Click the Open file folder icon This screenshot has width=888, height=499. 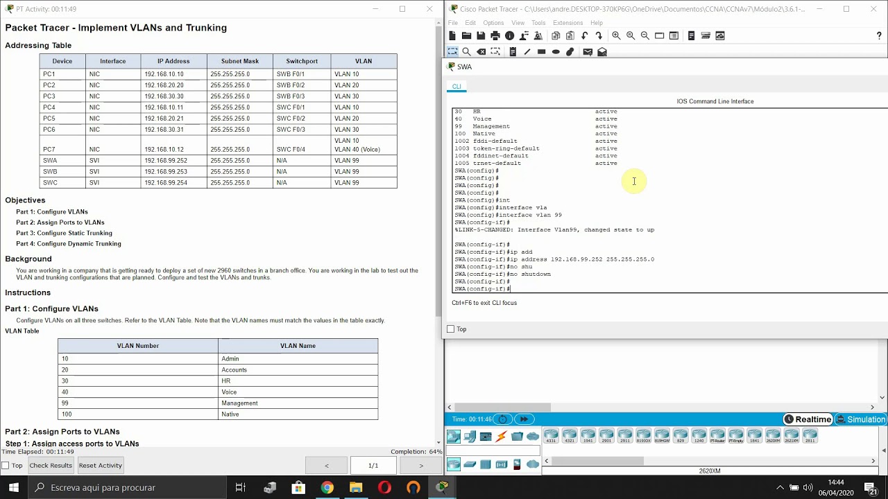coord(466,36)
